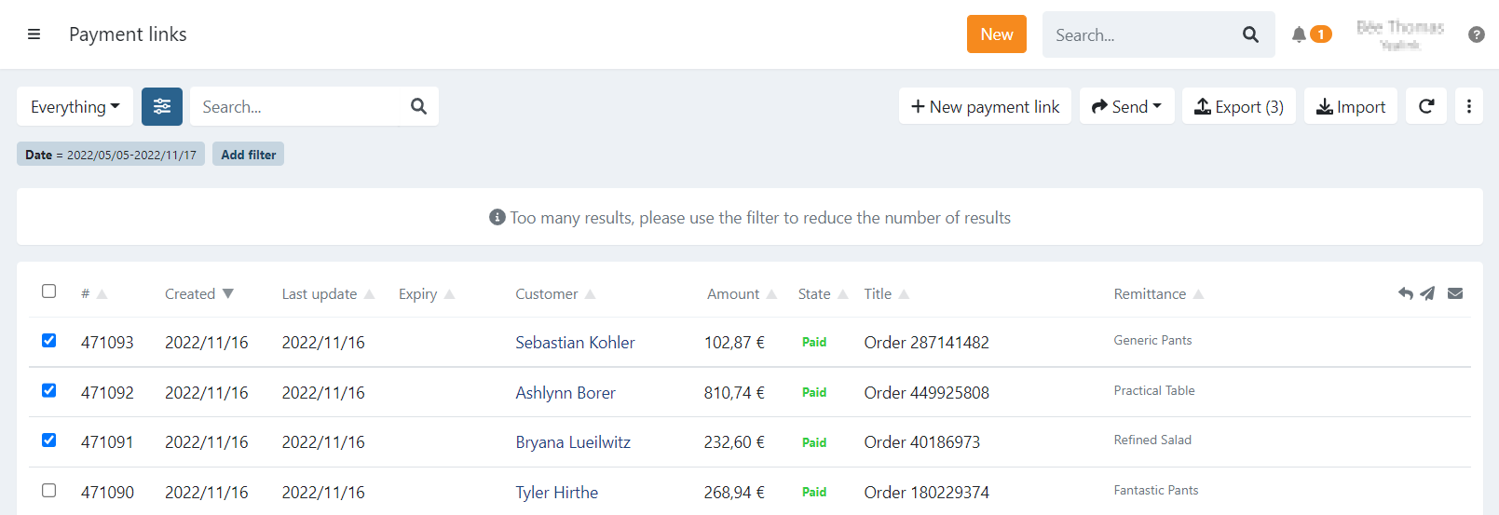Check the row 471090 checkbox
1499x515 pixels.
pyautogui.click(x=49, y=491)
